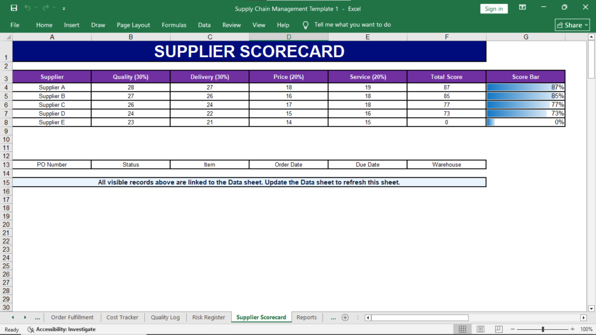The height and width of the screenshot is (335, 596).
Task: Click the lightbulb Tell me icon
Action: 305,25
